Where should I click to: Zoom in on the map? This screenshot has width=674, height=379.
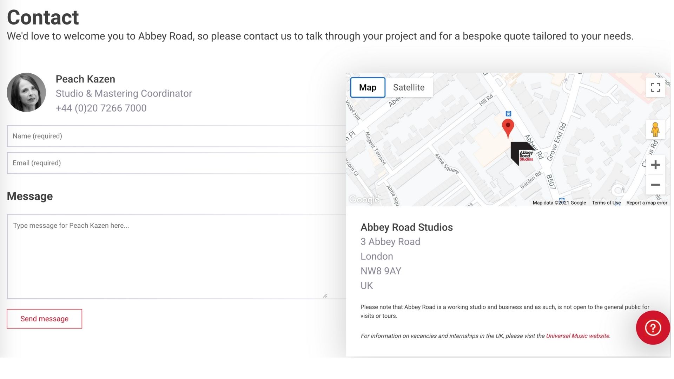click(655, 165)
